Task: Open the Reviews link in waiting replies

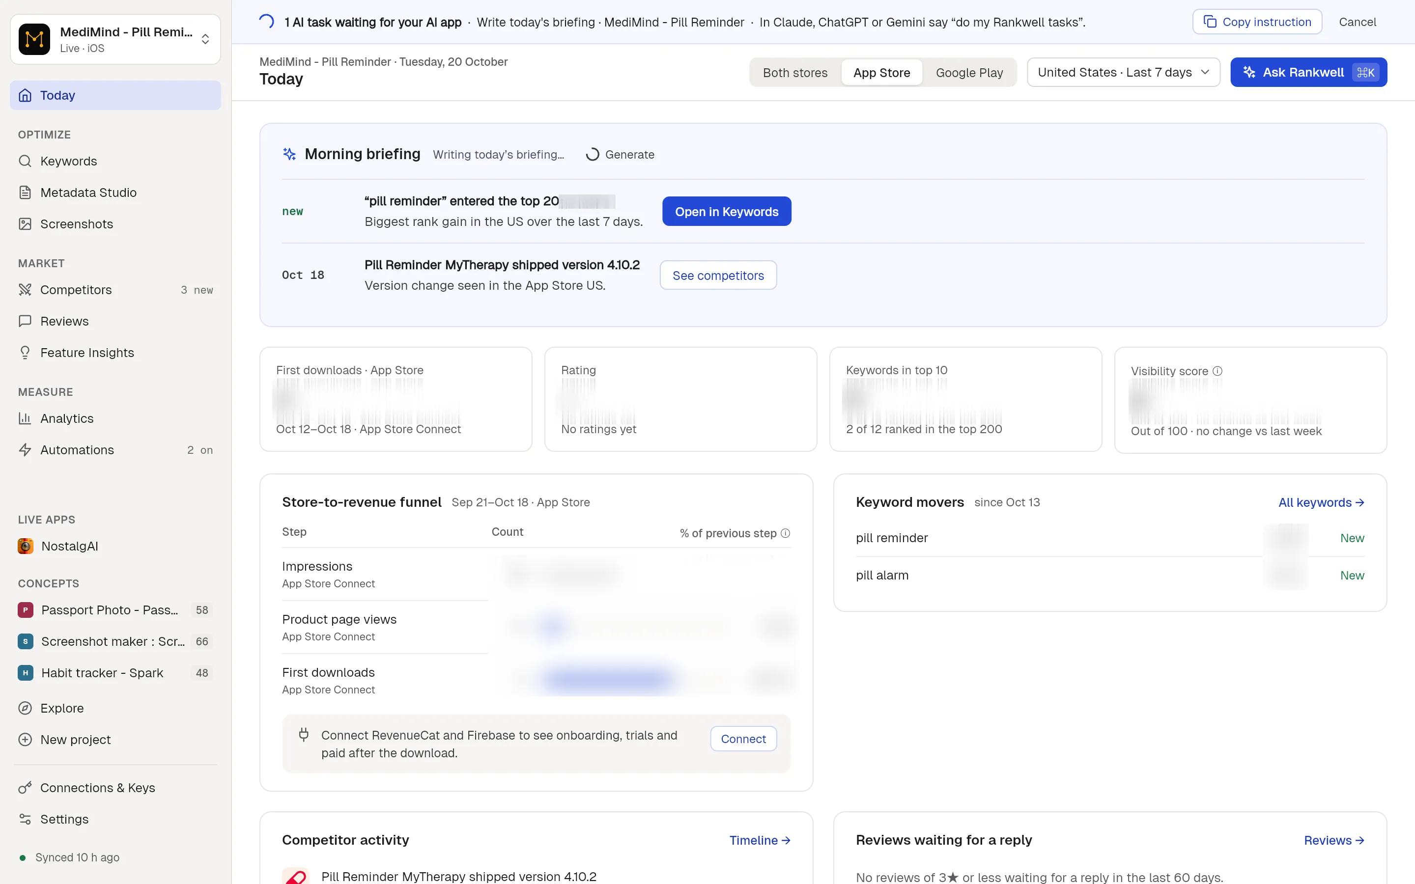Action: [1334, 840]
